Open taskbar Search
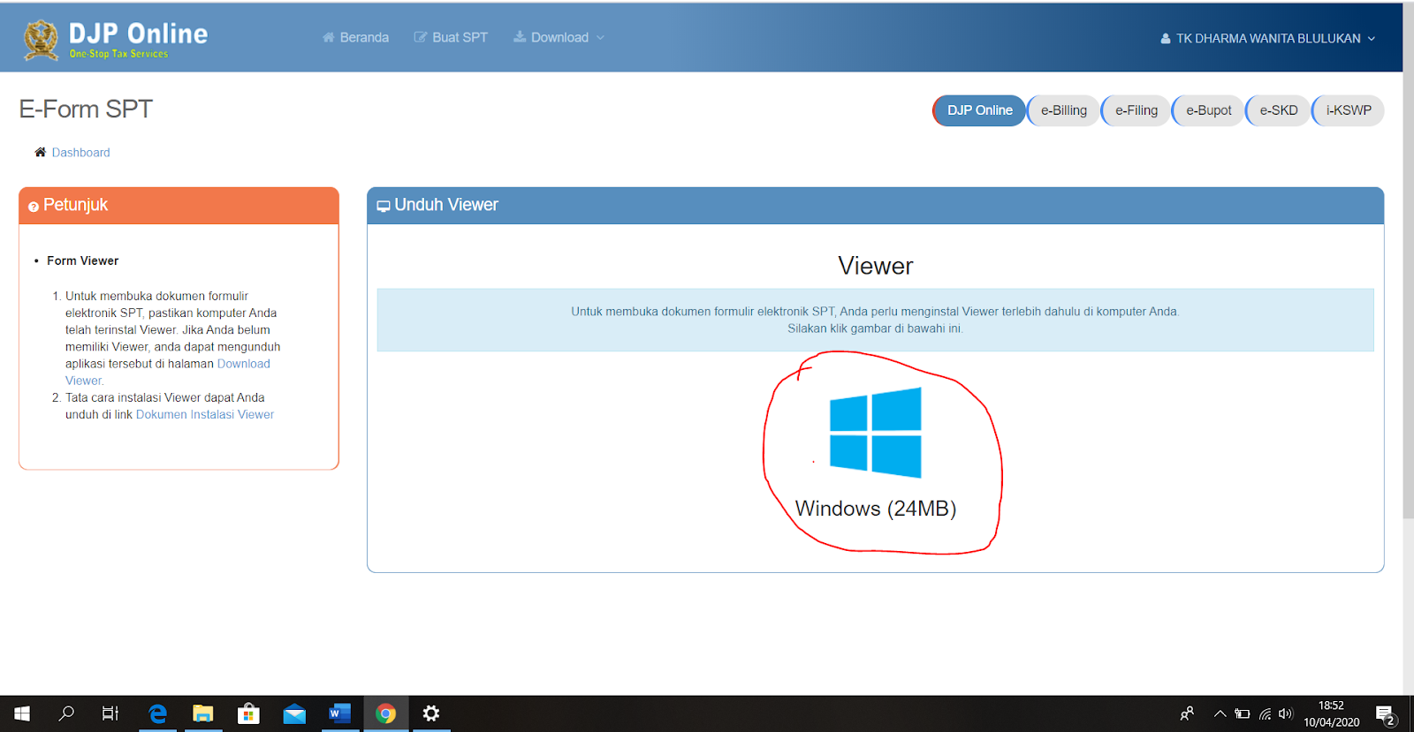 click(x=66, y=713)
